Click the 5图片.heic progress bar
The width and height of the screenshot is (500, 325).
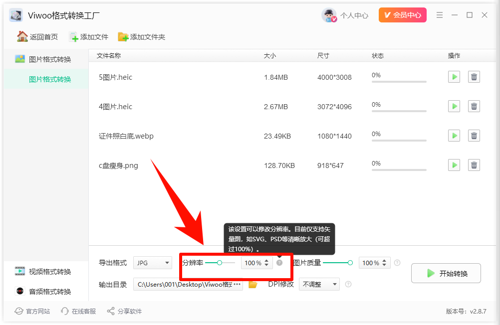click(x=399, y=82)
